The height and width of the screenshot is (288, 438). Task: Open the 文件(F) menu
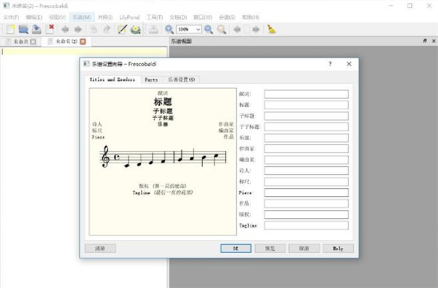click(x=11, y=17)
